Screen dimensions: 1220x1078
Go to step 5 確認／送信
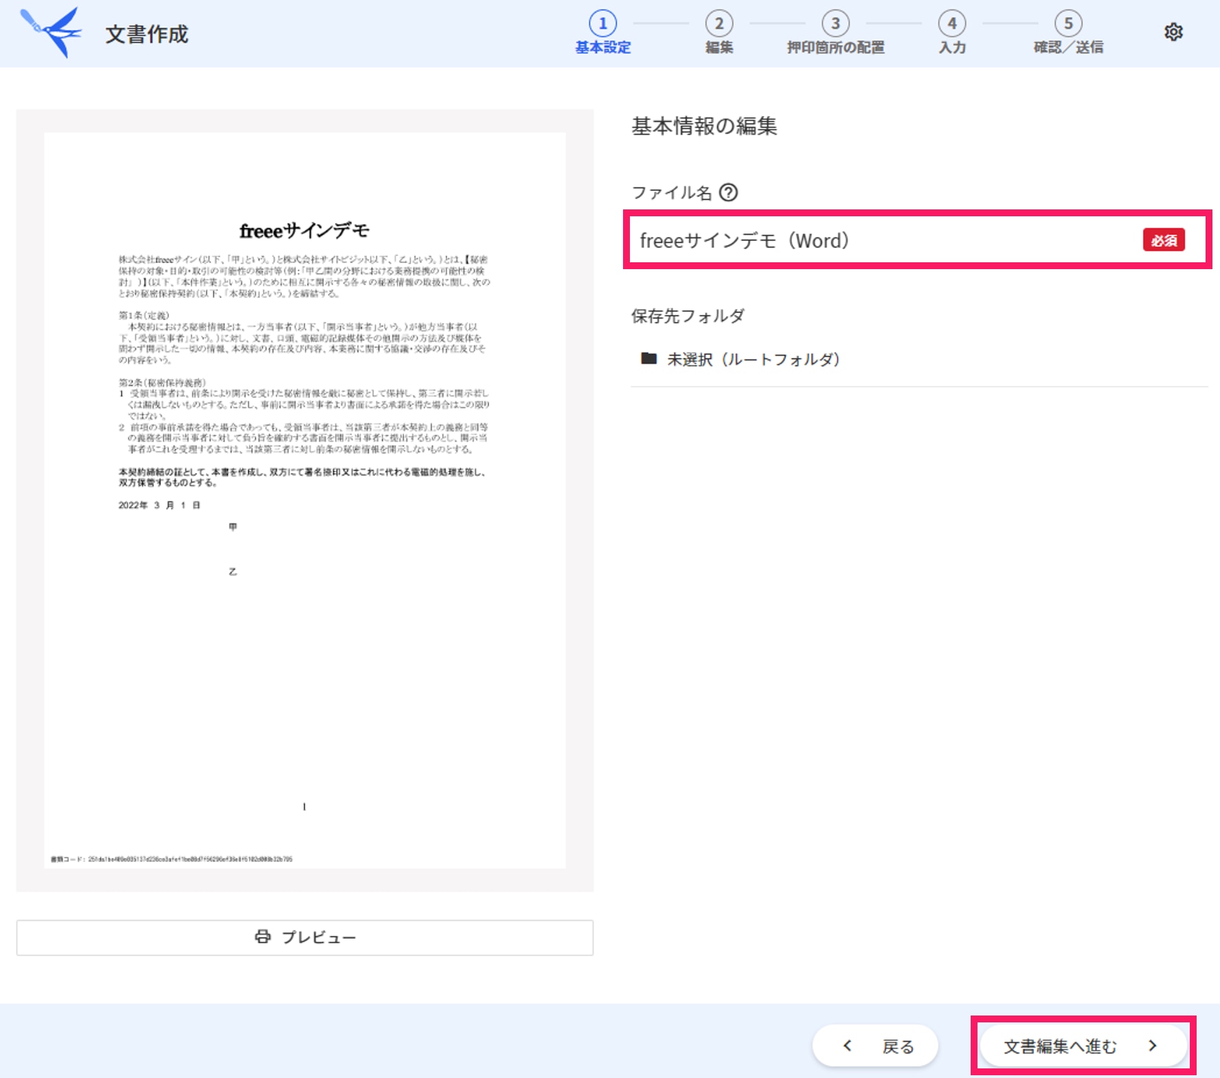(1068, 32)
